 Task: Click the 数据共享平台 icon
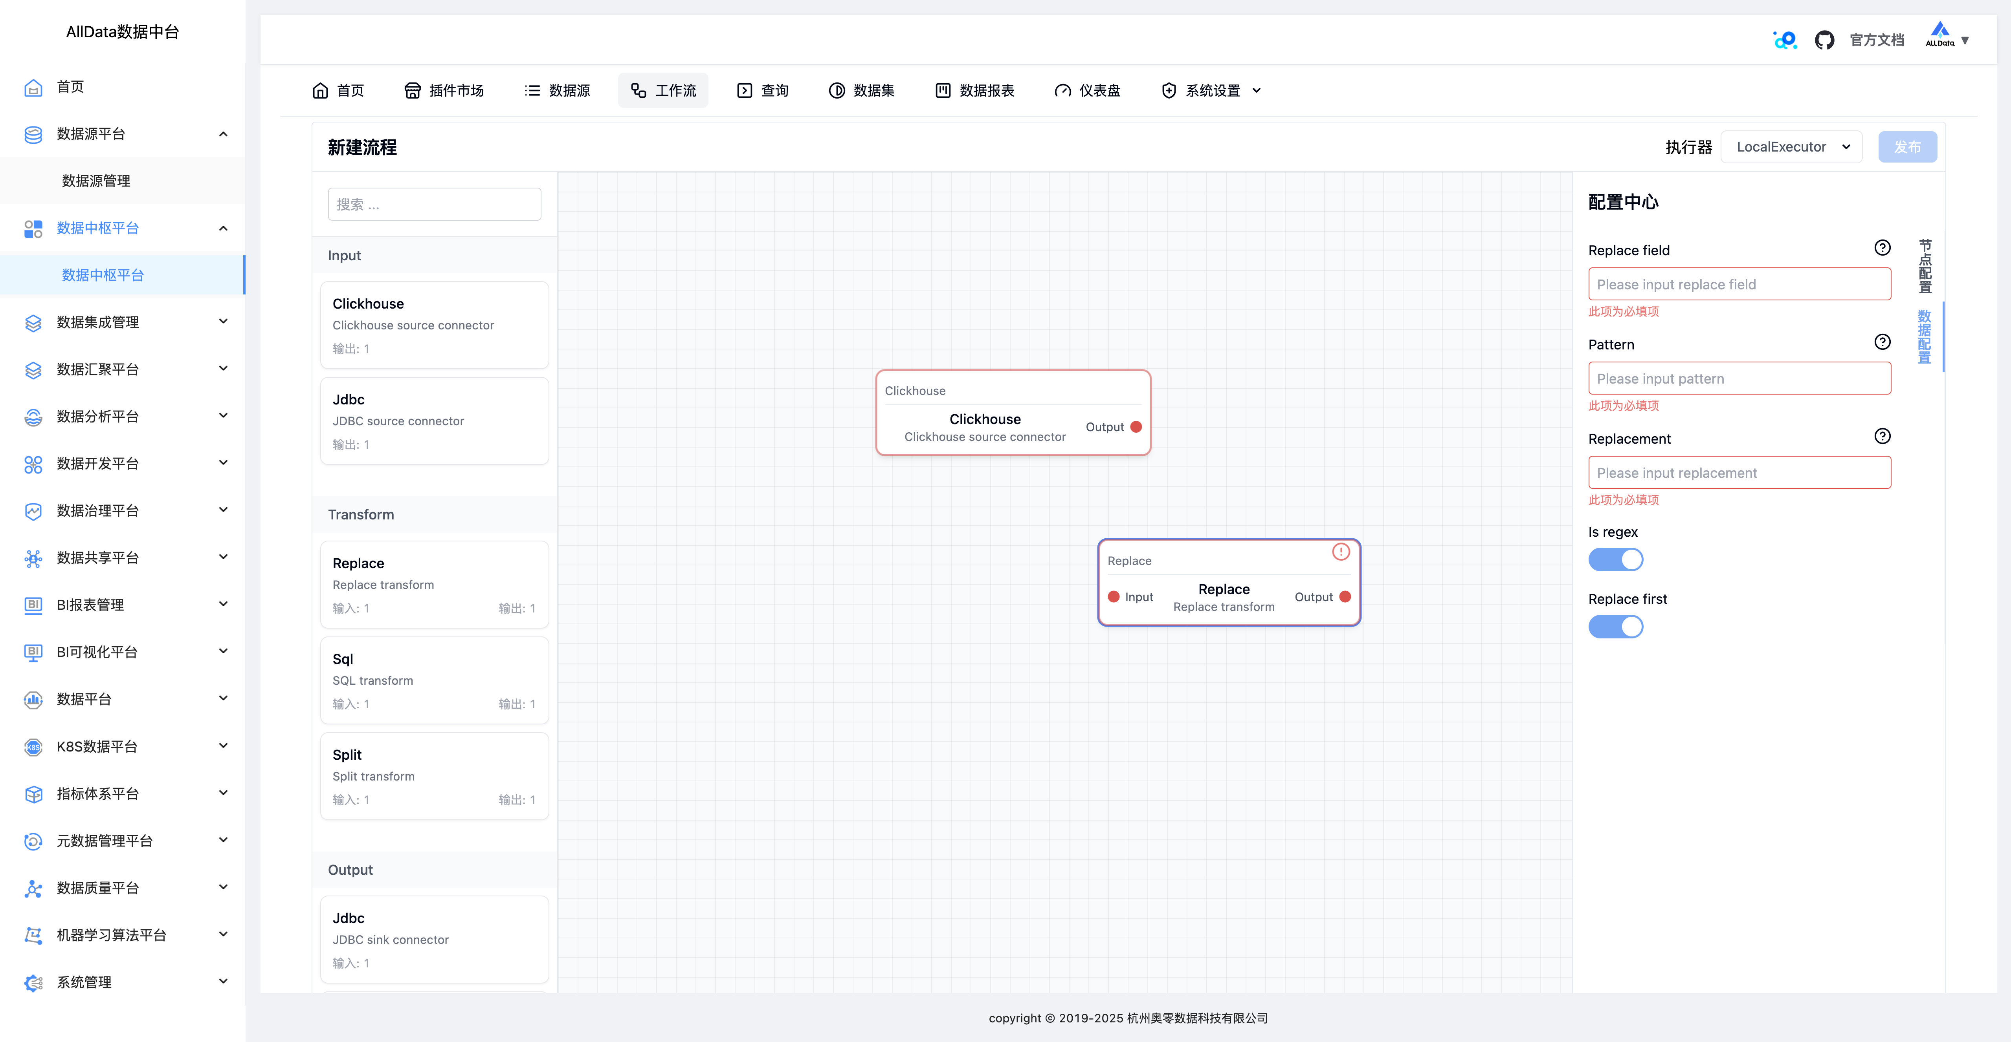[33, 558]
